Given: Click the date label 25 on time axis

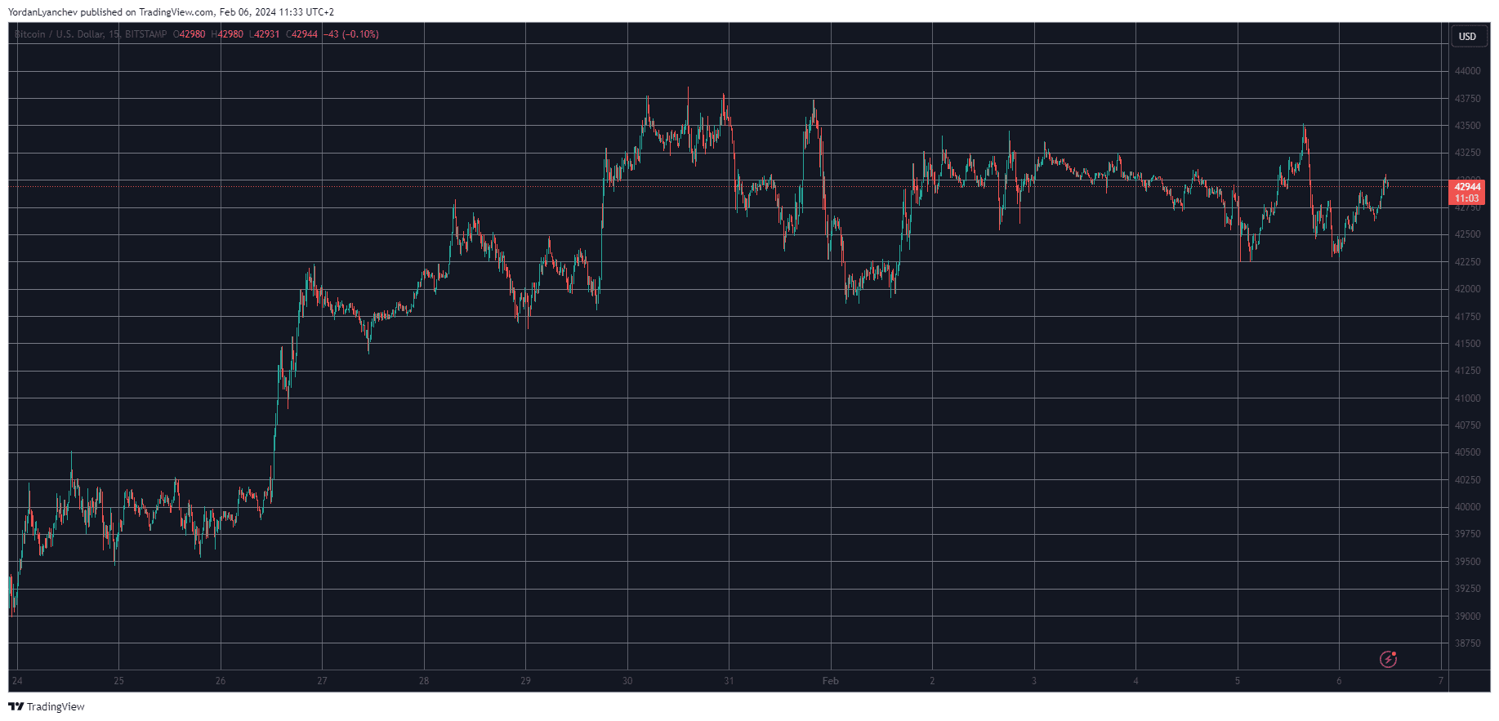Looking at the screenshot, I should pos(119,681).
